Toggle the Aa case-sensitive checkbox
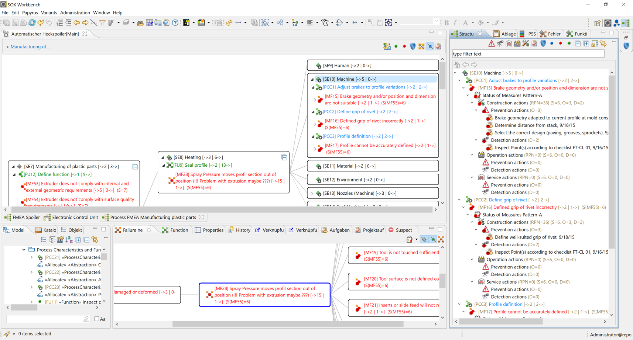This screenshot has width=633, height=340. point(97,319)
